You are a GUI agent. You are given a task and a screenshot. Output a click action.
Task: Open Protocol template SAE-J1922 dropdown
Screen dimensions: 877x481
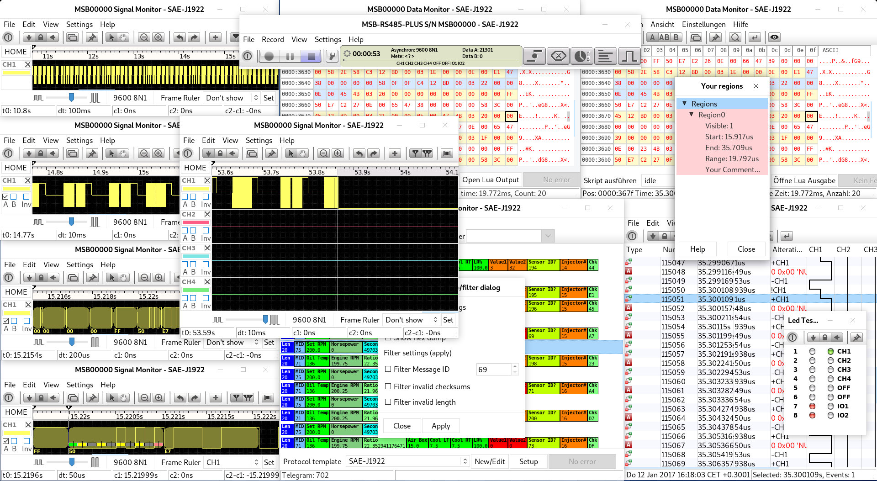(x=407, y=461)
